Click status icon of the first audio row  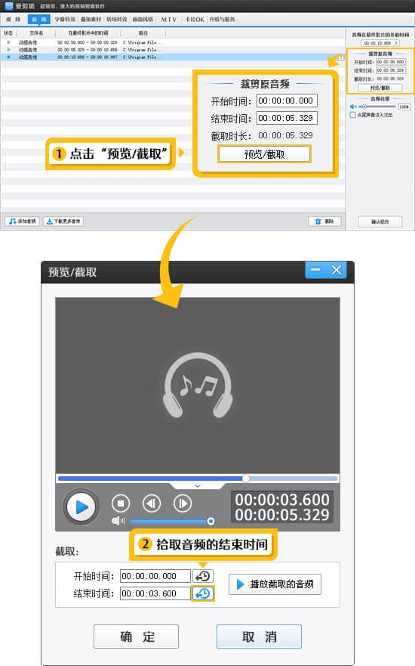click(8, 42)
